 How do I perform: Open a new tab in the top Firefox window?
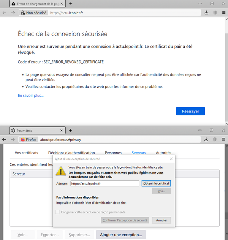[71, 3]
